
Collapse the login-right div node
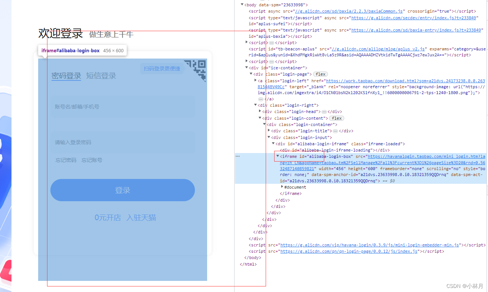click(256, 105)
